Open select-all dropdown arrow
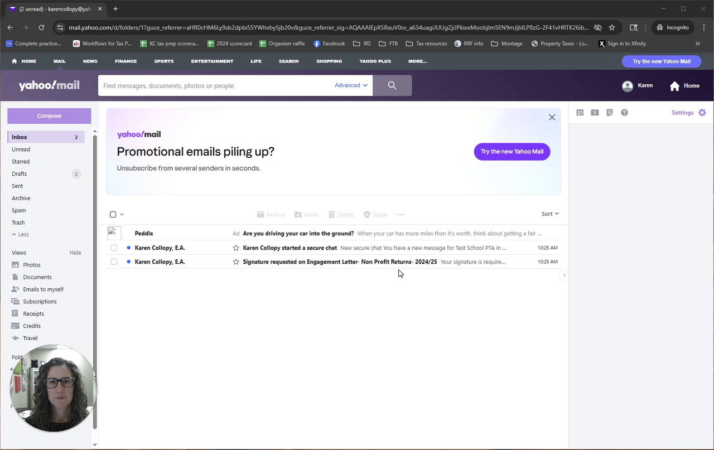714x450 pixels. click(x=122, y=215)
